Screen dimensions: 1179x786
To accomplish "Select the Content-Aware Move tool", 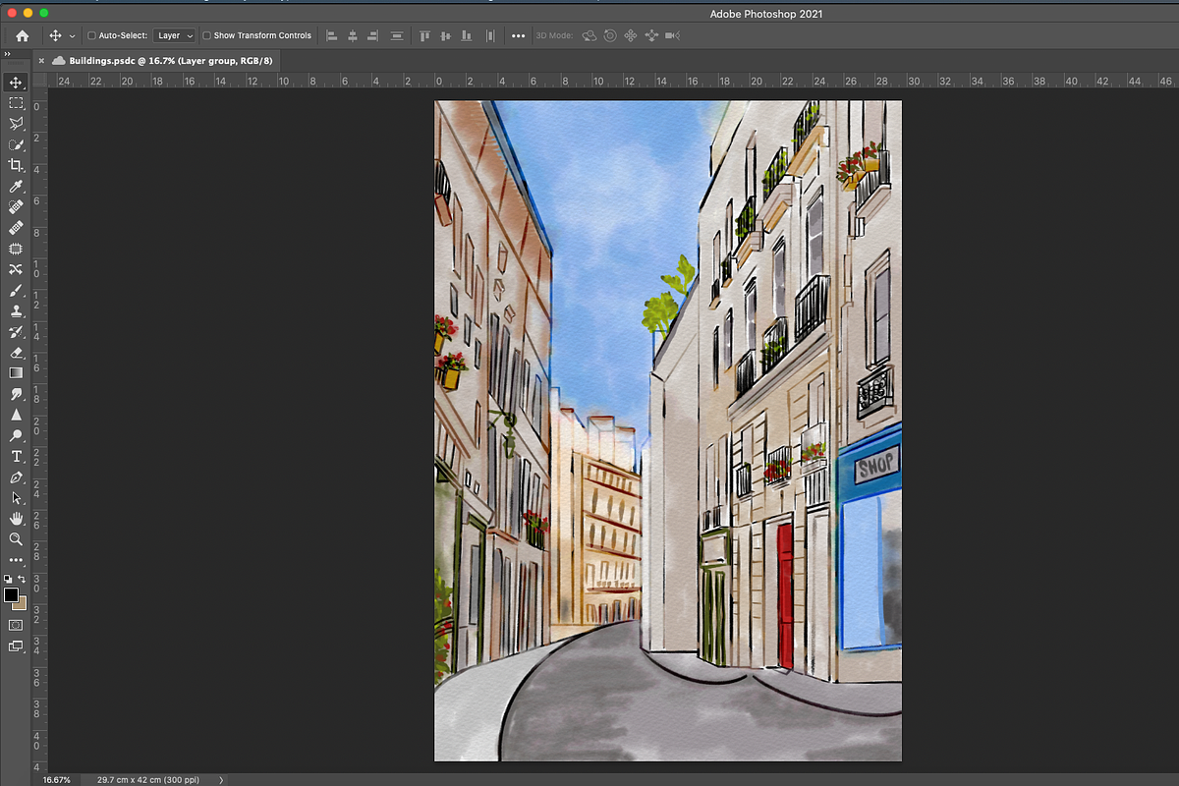I will (x=16, y=269).
